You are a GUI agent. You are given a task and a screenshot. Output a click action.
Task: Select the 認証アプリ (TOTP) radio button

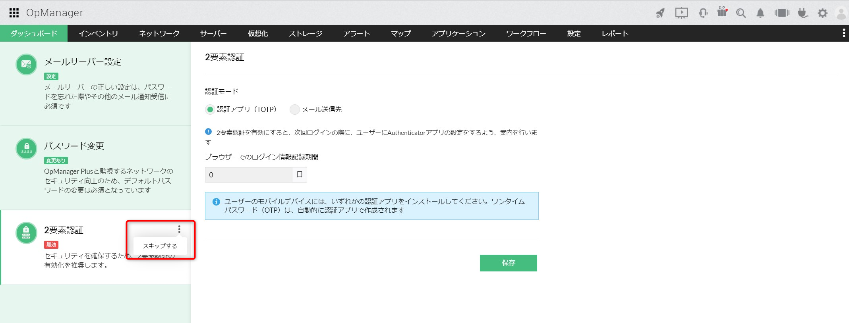(x=210, y=110)
